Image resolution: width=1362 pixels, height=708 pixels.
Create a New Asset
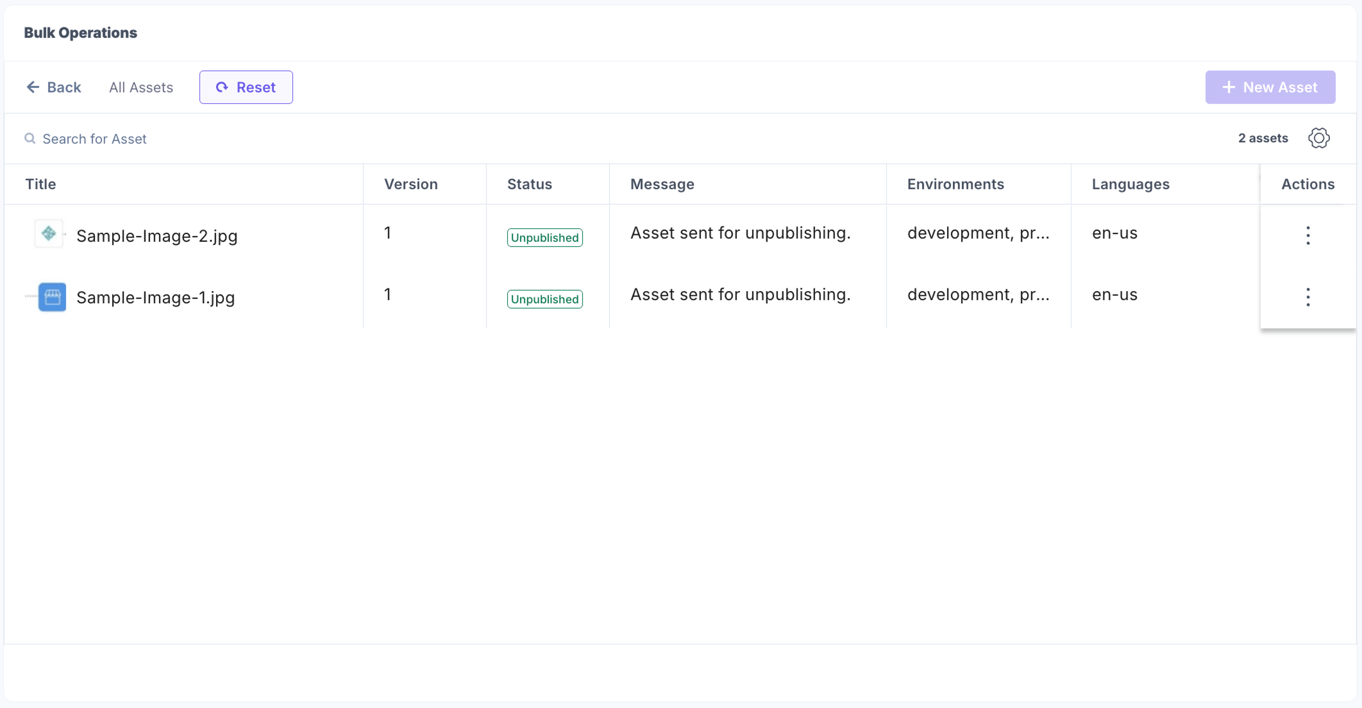coord(1270,87)
